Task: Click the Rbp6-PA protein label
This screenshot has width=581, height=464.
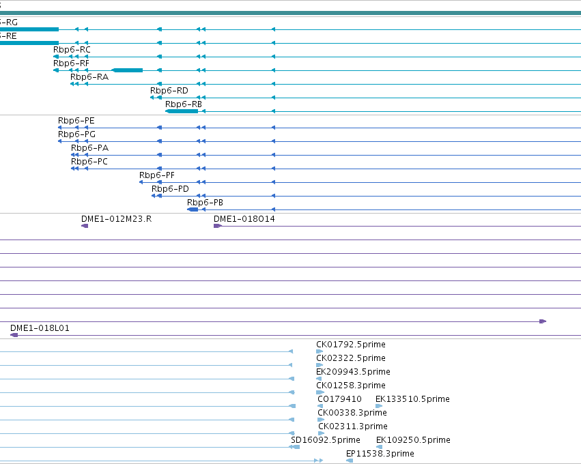Action: coord(89,148)
